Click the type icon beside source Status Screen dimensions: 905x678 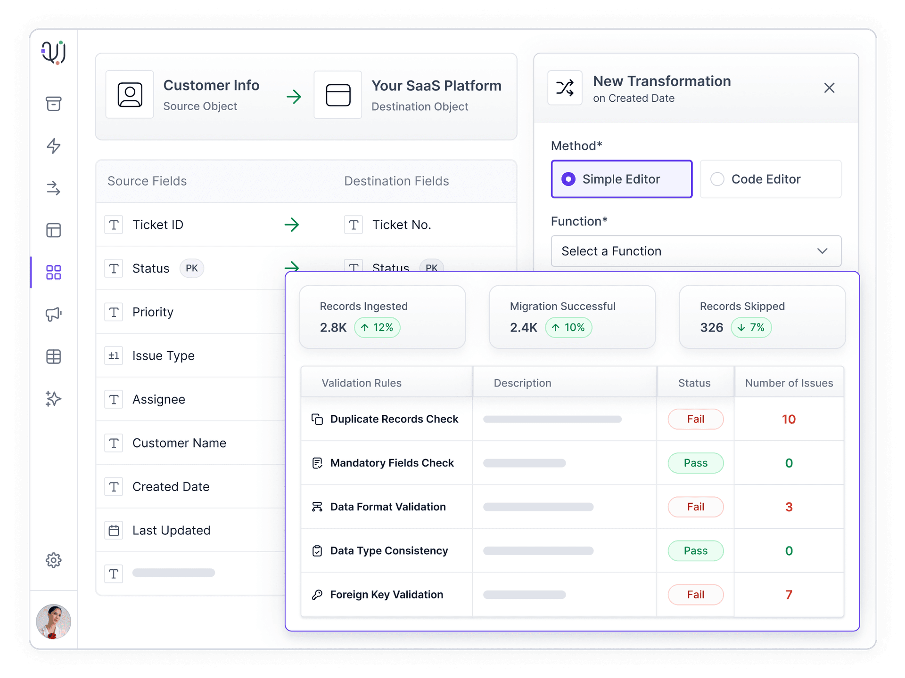pos(114,269)
